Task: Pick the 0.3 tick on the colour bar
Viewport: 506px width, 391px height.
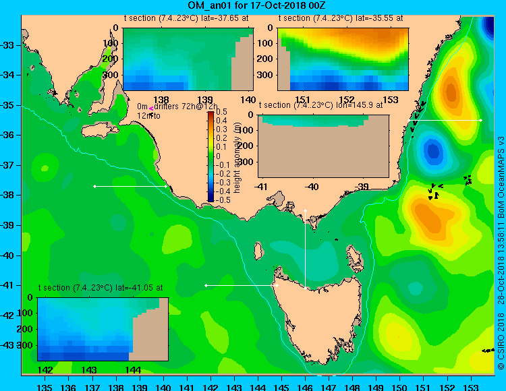Action: (x=221, y=129)
